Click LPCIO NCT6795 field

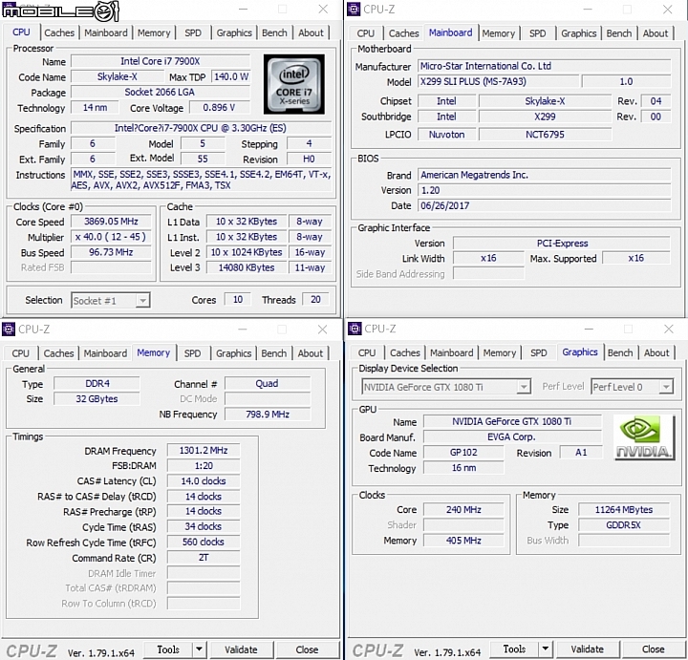545,134
